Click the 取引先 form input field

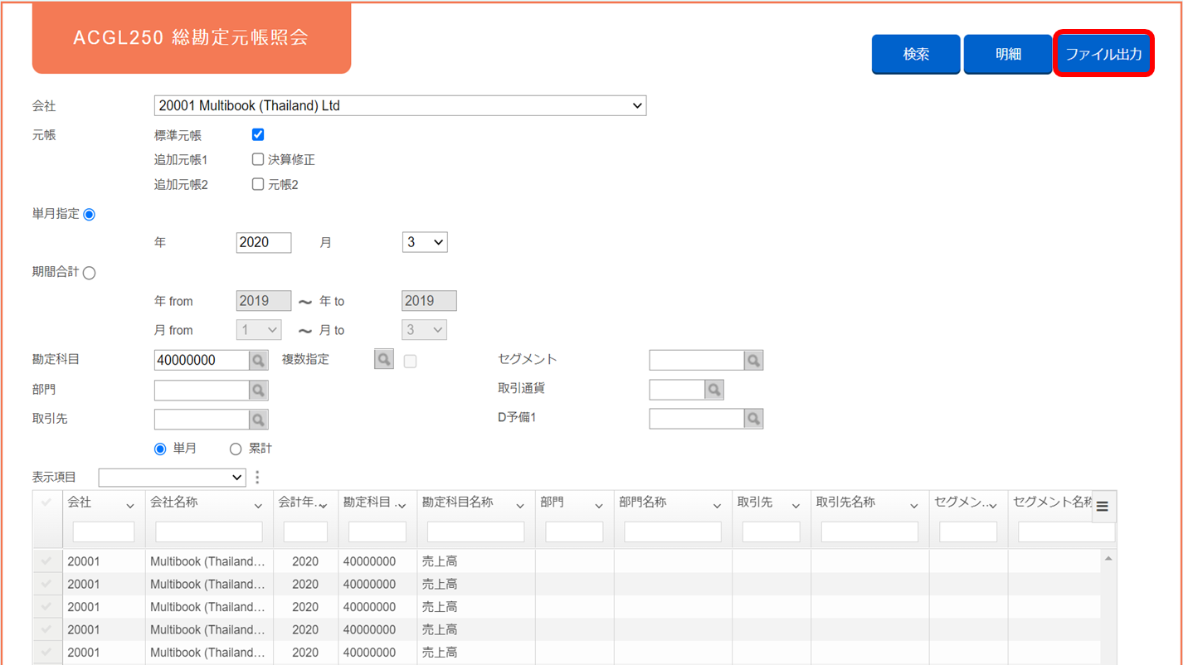coord(202,420)
